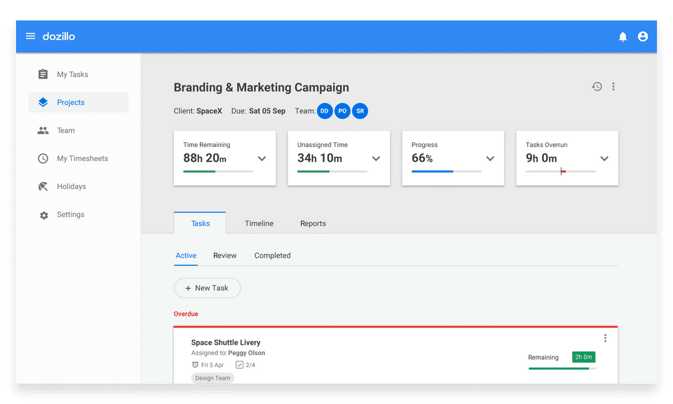
Task: Click the SR team member avatar
Action: click(360, 111)
